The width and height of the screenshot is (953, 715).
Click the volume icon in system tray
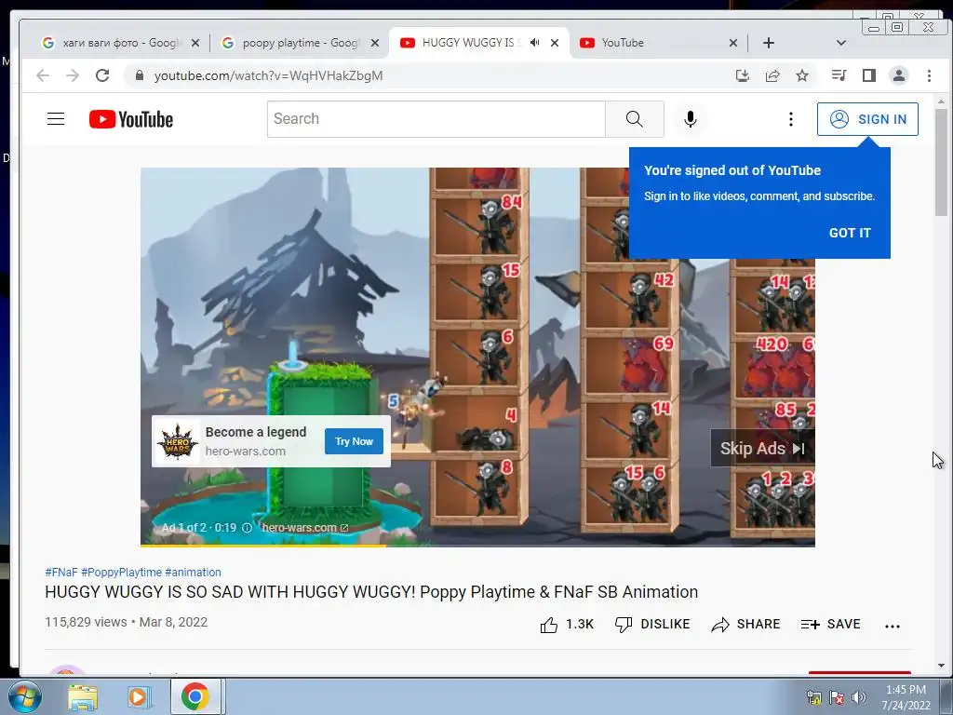[858, 697]
